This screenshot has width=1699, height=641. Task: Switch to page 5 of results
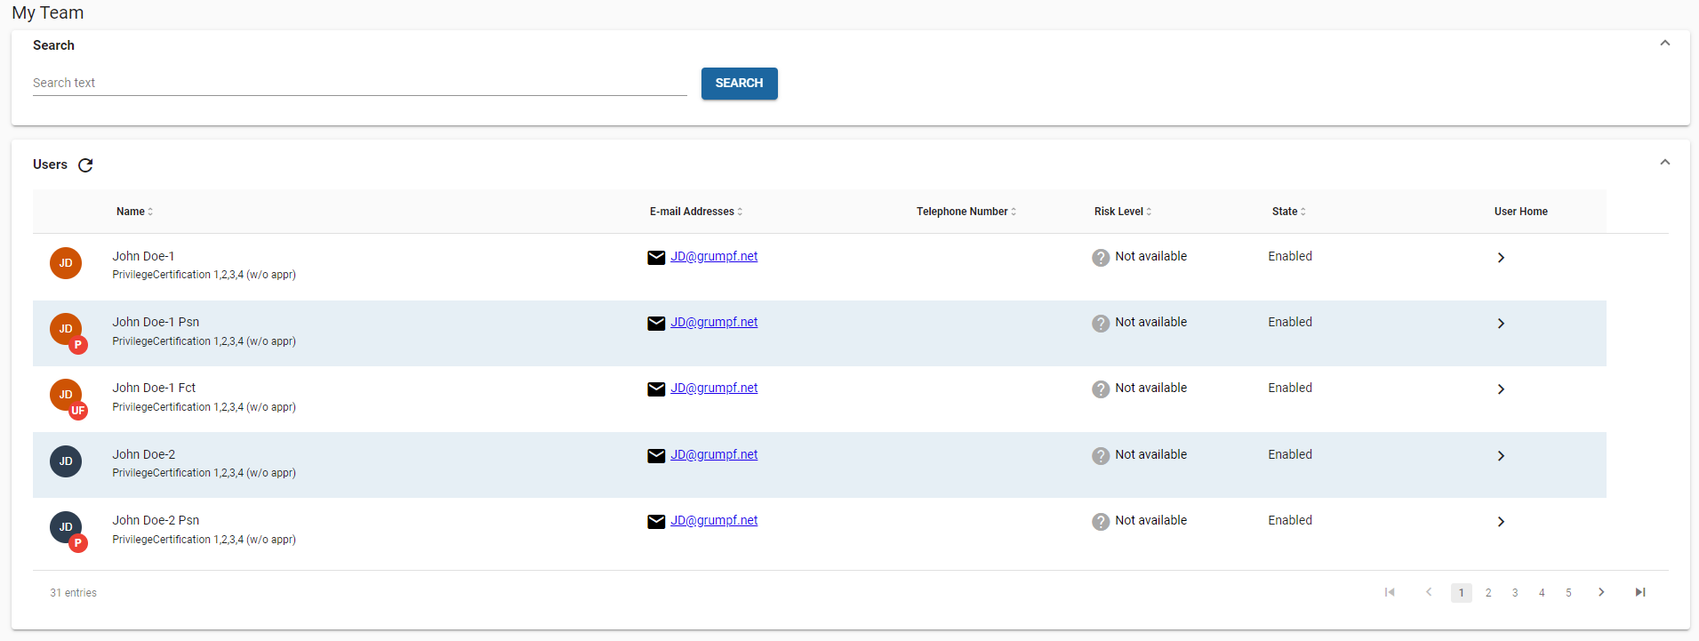pos(1568,593)
